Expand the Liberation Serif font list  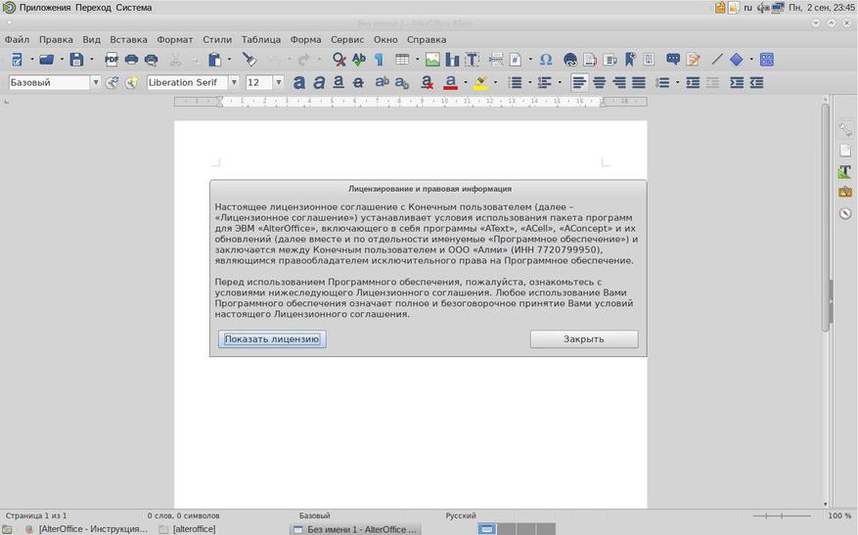(x=234, y=82)
